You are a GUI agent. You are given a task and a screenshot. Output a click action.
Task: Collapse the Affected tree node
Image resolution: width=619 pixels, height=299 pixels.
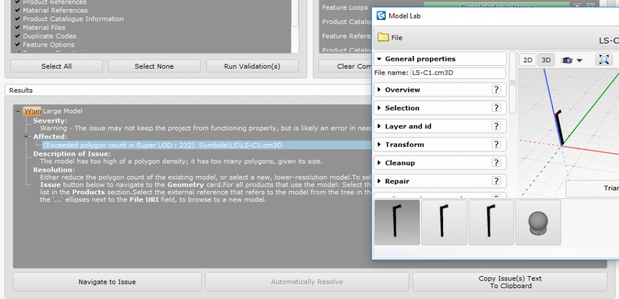[27, 136]
